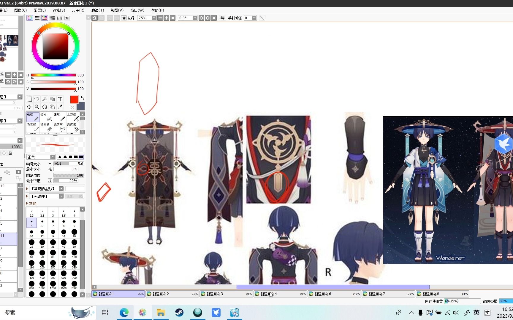
Task: Choose the 橡皮擦 eraser tool
Action: [46, 127]
